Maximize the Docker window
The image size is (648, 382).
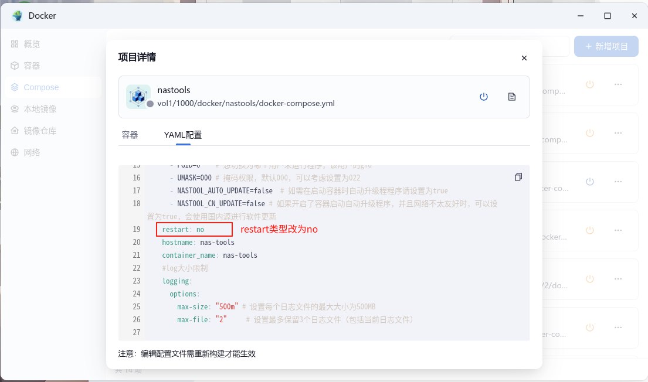[x=608, y=16]
